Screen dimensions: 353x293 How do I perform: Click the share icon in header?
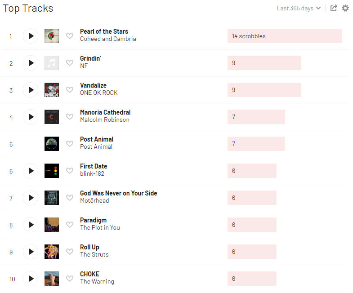[x=334, y=8]
